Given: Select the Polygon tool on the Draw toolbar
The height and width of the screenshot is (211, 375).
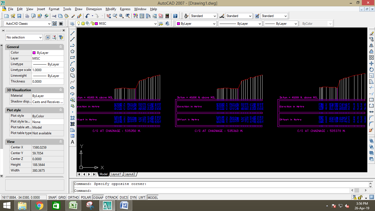Looking at the screenshot, I should (x=72, y=51).
